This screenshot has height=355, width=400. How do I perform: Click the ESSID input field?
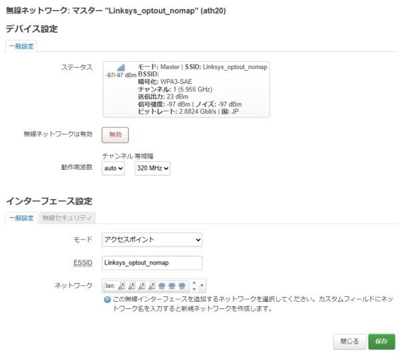pos(152,262)
